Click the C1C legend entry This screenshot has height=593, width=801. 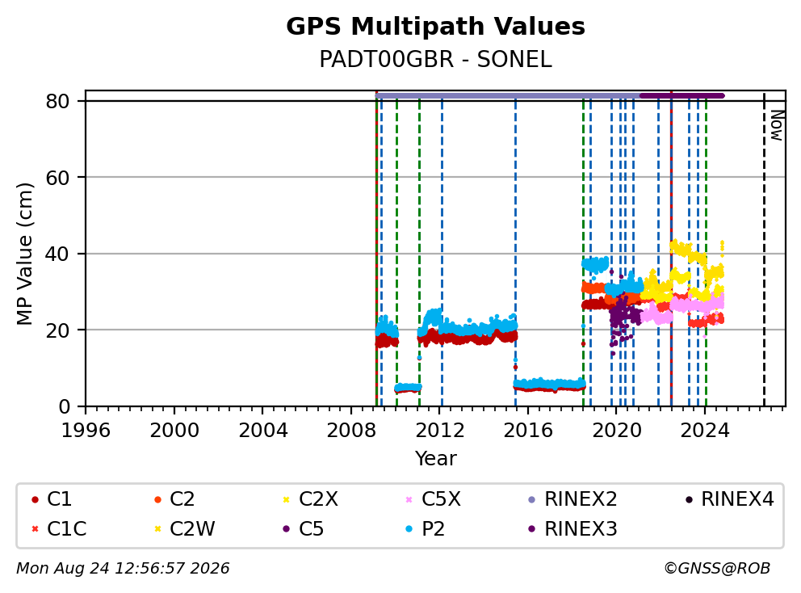pyautogui.click(x=59, y=528)
